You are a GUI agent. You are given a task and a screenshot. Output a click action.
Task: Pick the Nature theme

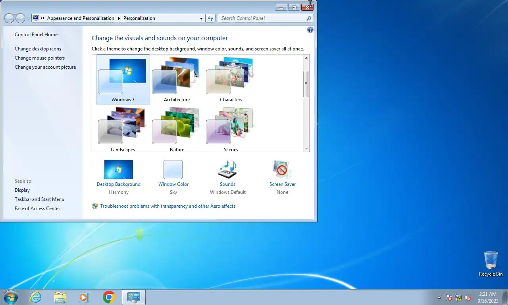[x=177, y=129]
